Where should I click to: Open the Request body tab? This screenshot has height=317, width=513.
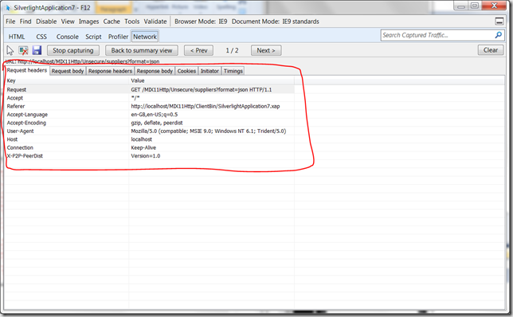(x=68, y=71)
